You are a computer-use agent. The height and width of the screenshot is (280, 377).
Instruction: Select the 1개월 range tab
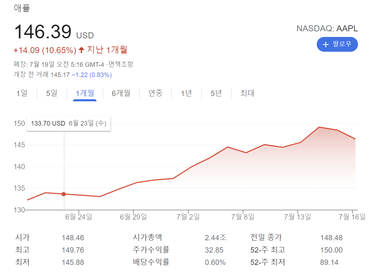click(x=85, y=93)
